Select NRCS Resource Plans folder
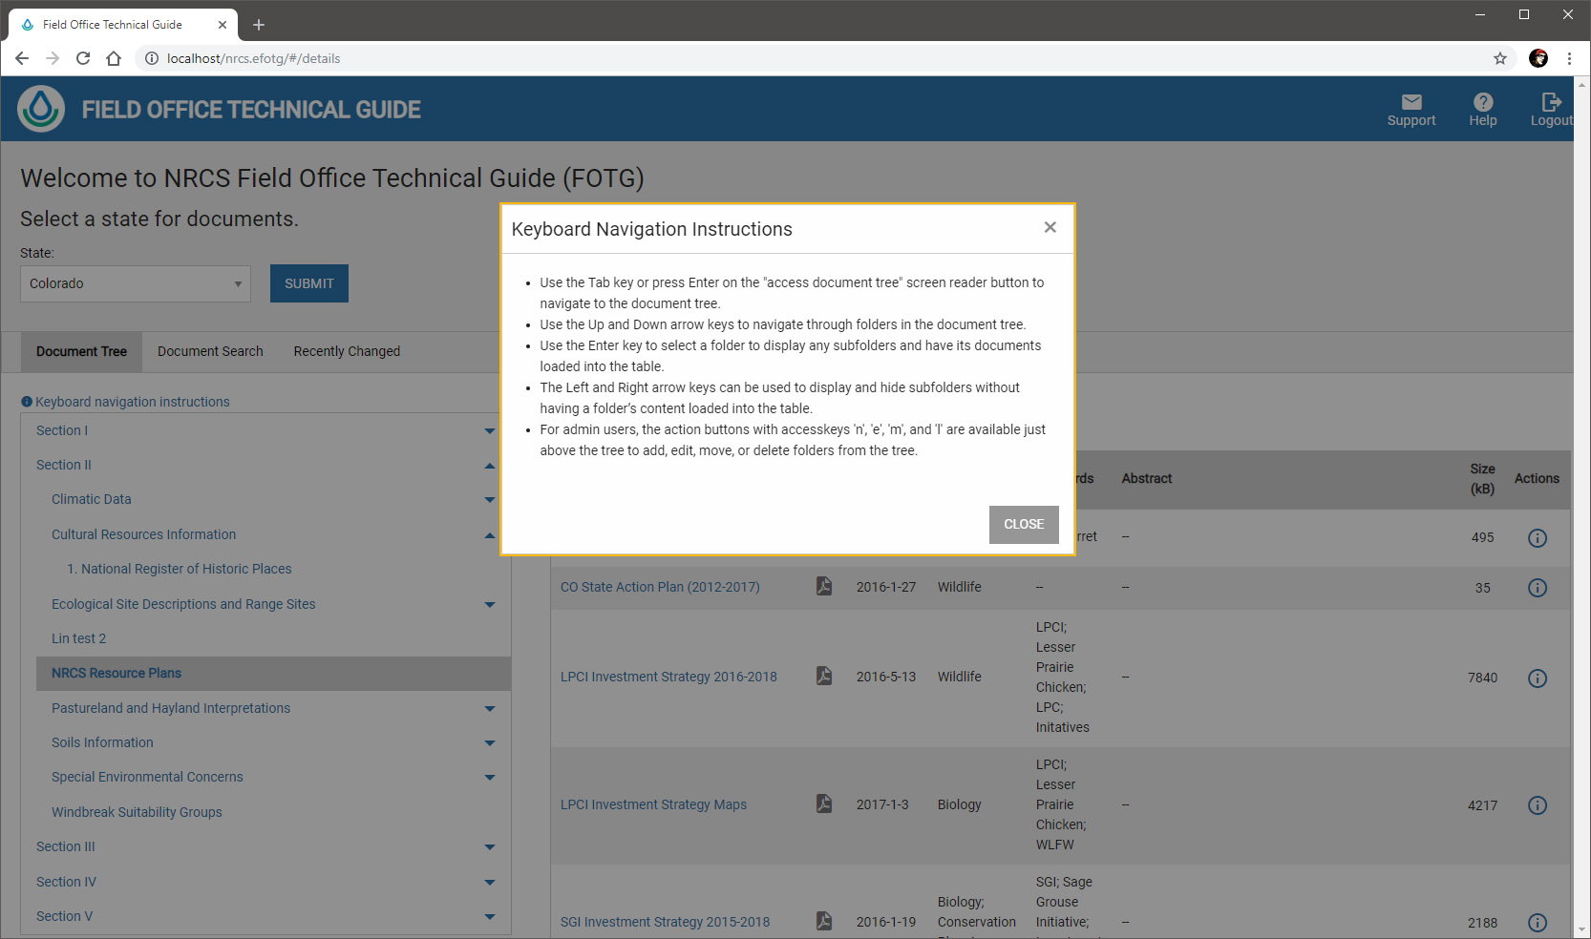This screenshot has width=1591, height=939. (x=273, y=674)
